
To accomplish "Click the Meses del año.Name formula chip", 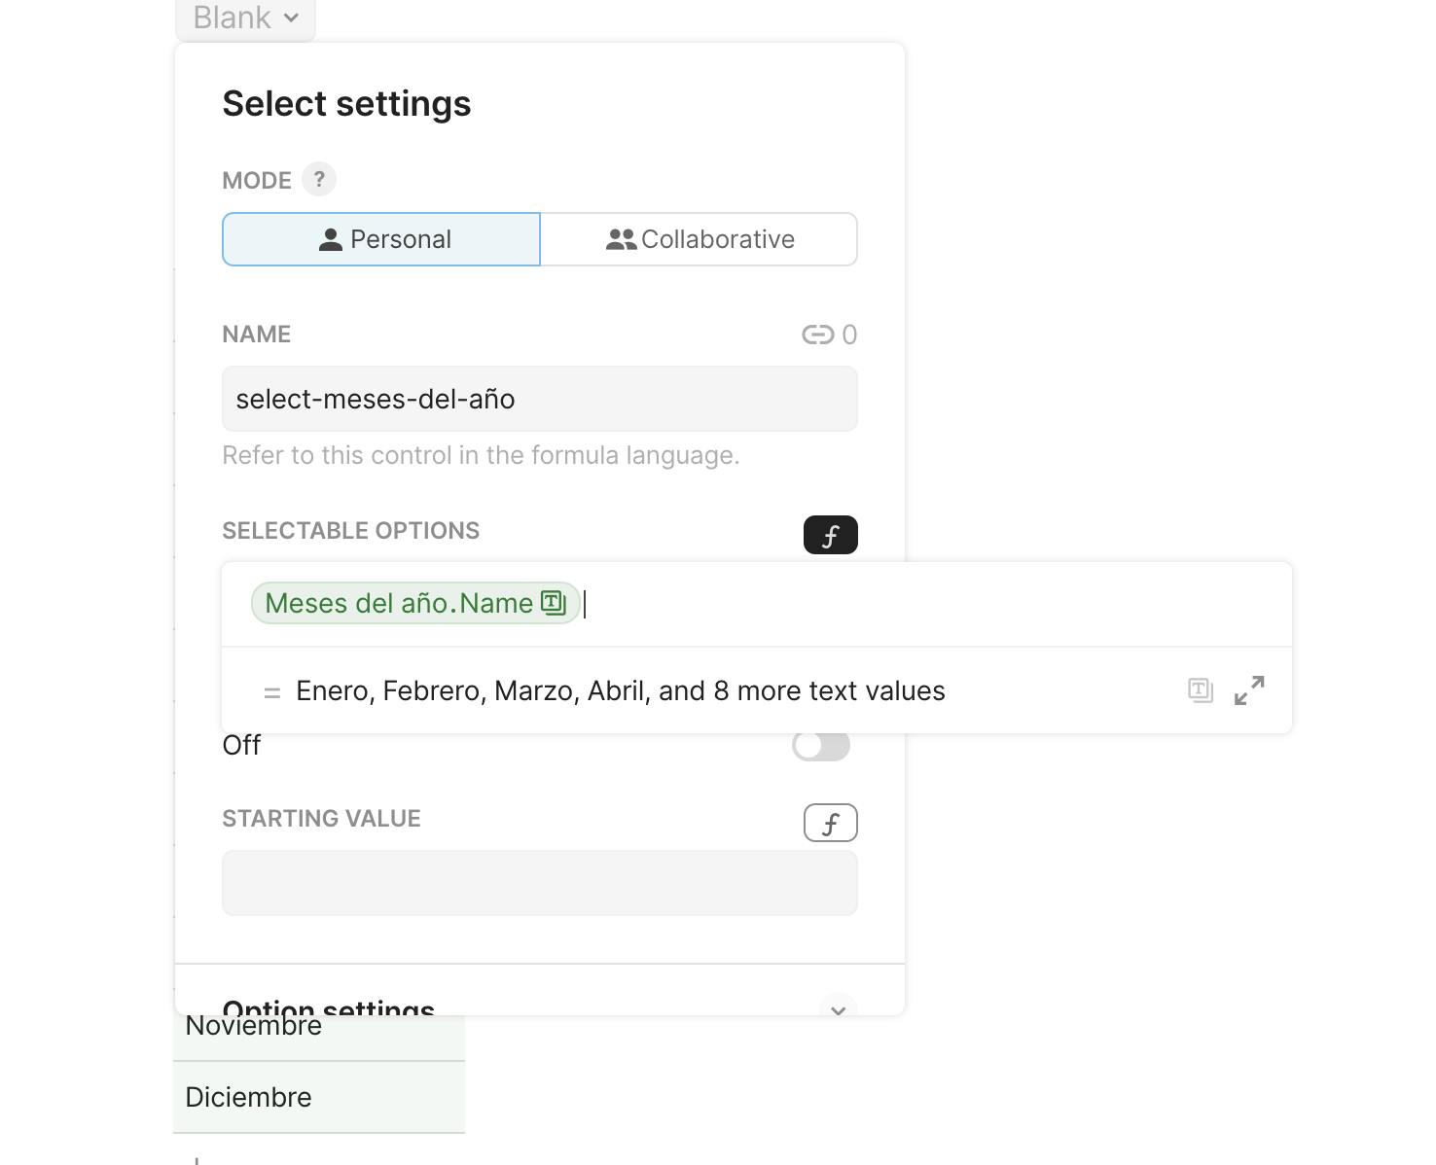I will pos(399,603).
